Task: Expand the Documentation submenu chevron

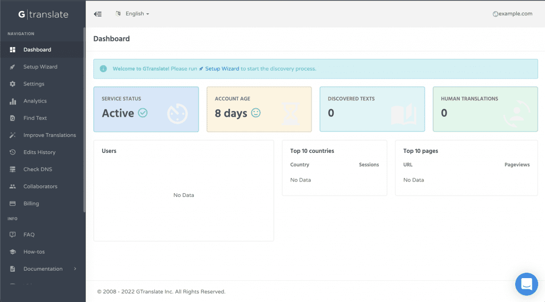Action: pyautogui.click(x=75, y=269)
